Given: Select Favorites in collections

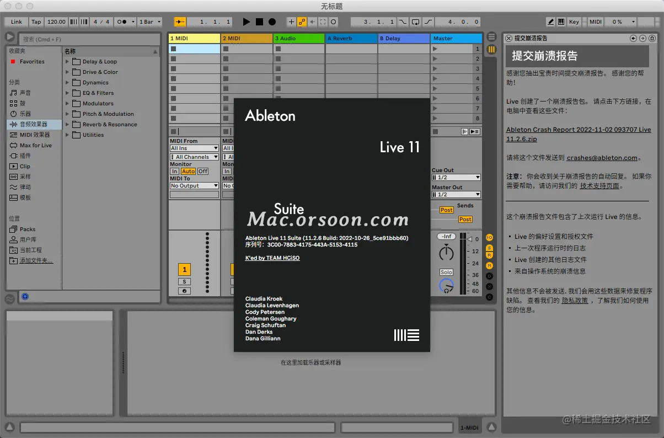Looking at the screenshot, I should (31, 62).
